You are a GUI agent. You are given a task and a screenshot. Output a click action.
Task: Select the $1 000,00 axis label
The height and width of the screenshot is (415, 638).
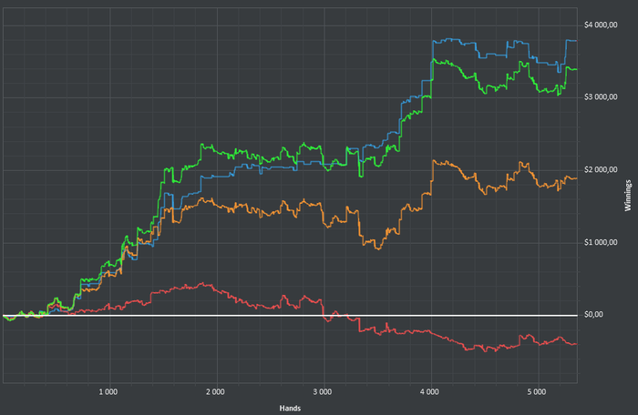[601, 243]
